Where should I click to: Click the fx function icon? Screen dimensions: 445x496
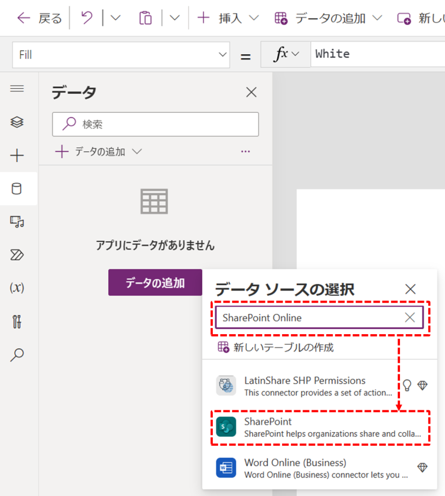click(281, 54)
